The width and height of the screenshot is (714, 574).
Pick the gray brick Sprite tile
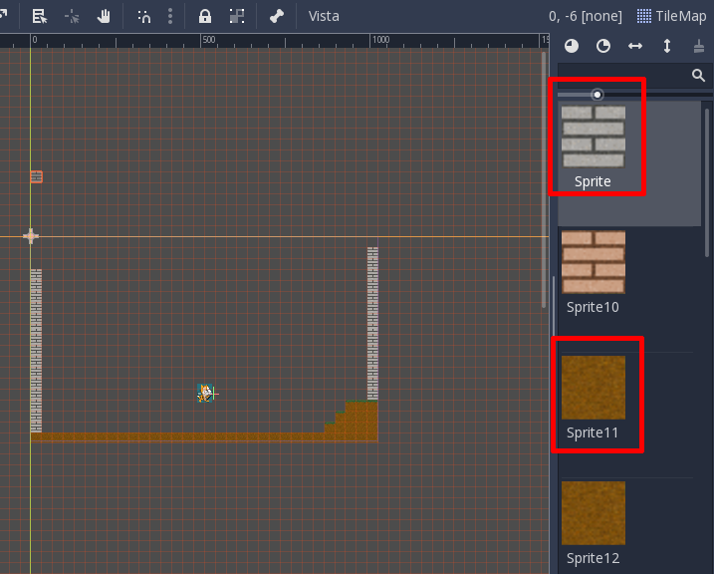[593, 146]
